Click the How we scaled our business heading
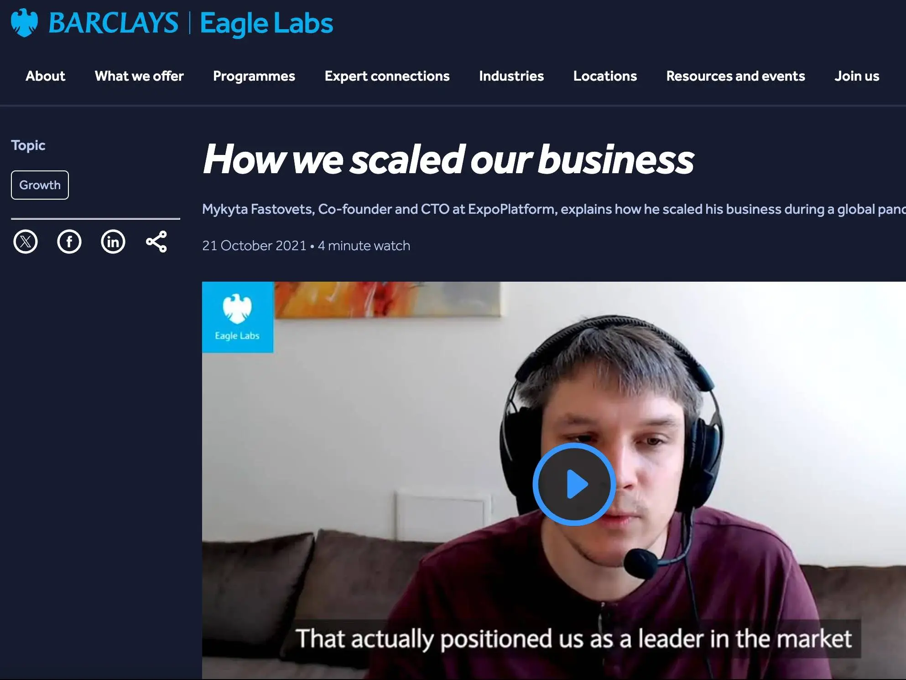 tap(448, 159)
